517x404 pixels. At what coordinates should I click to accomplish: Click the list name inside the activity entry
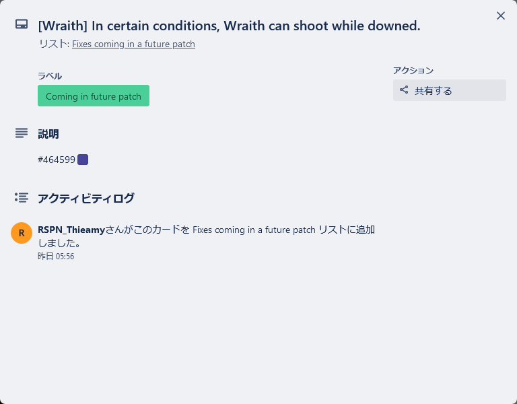coord(254,230)
